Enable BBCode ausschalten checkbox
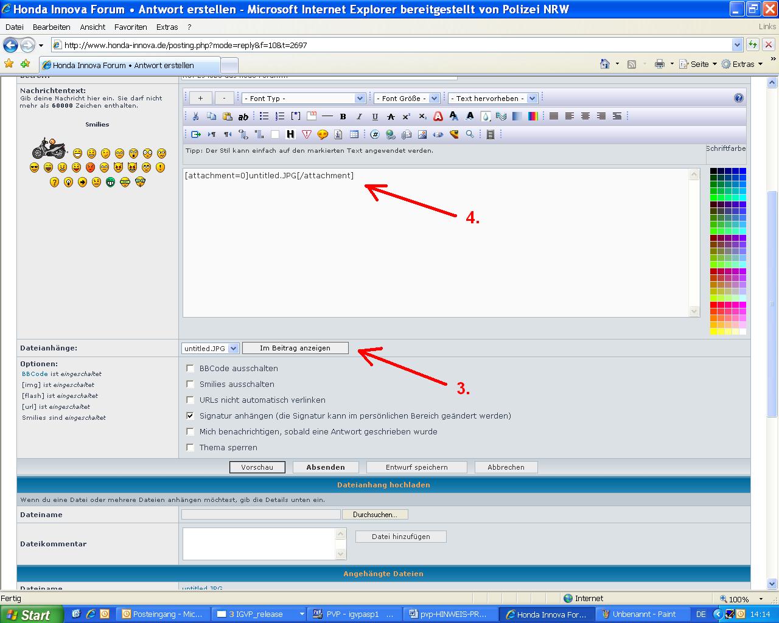Image resolution: width=779 pixels, height=623 pixels. tap(190, 368)
